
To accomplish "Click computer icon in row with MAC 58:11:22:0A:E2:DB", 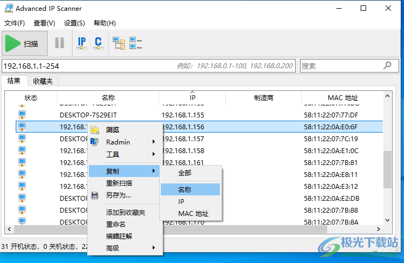I will point(22,198).
